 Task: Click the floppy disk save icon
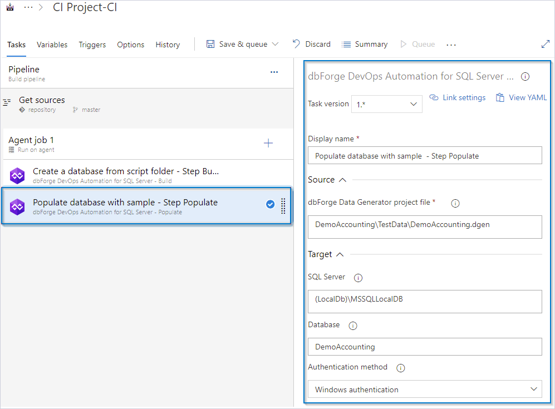210,44
